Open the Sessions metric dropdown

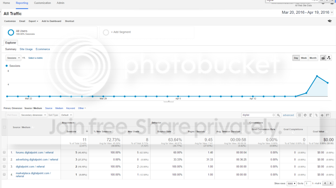(x=13, y=58)
